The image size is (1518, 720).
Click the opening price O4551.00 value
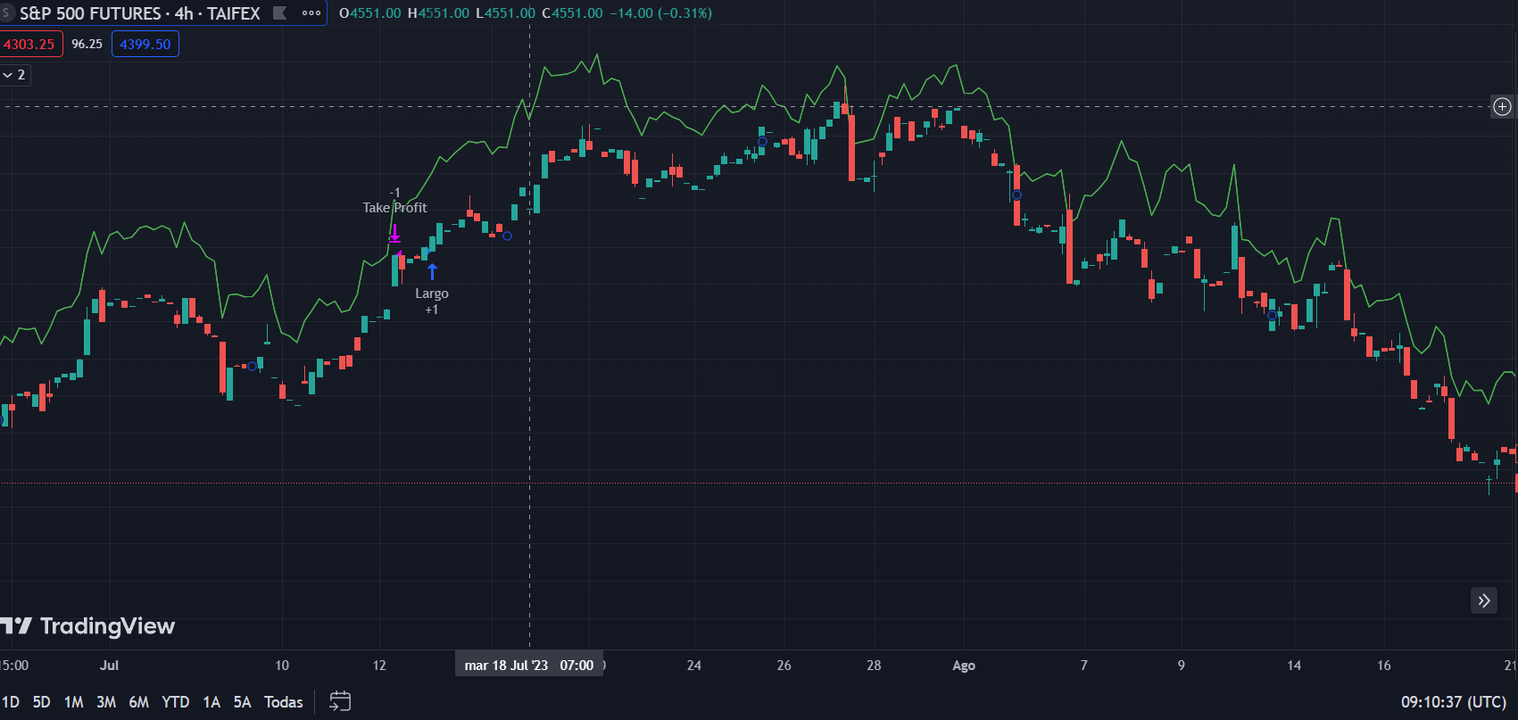click(x=369, y=13)
